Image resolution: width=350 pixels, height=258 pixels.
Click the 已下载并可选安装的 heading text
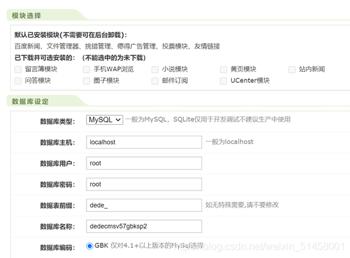[80, 58]
